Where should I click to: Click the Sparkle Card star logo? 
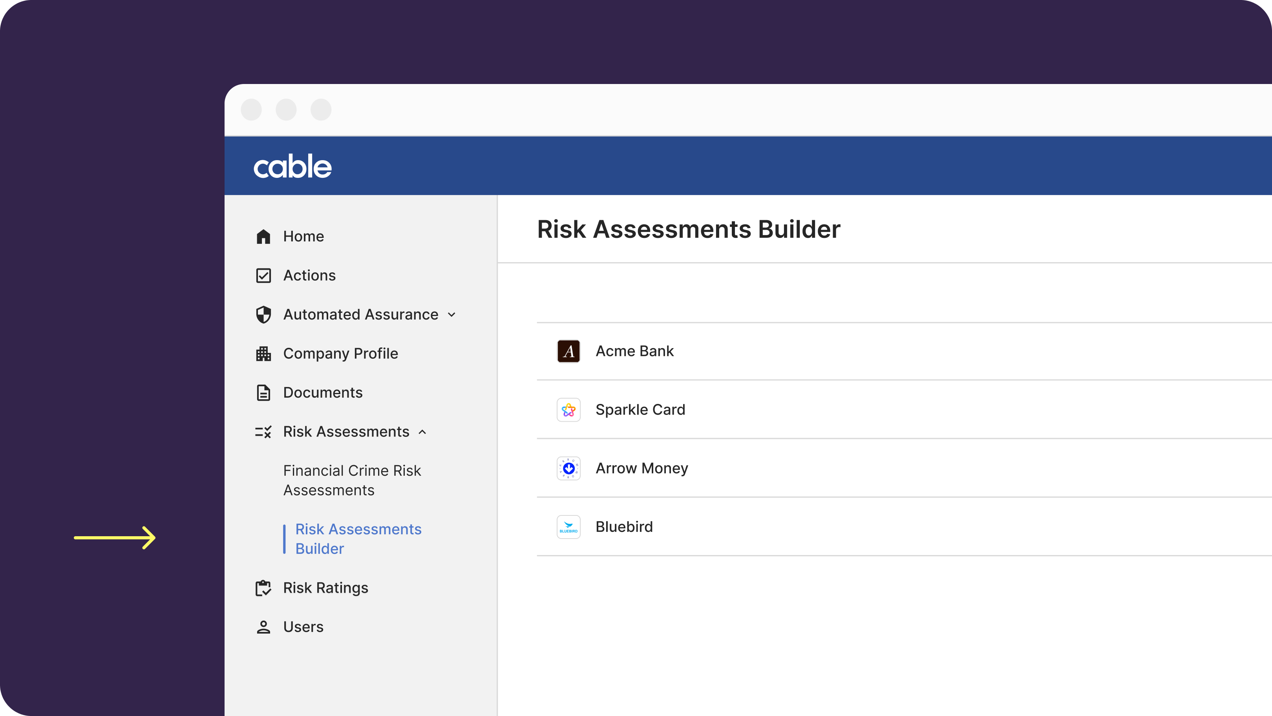[568, 410]
